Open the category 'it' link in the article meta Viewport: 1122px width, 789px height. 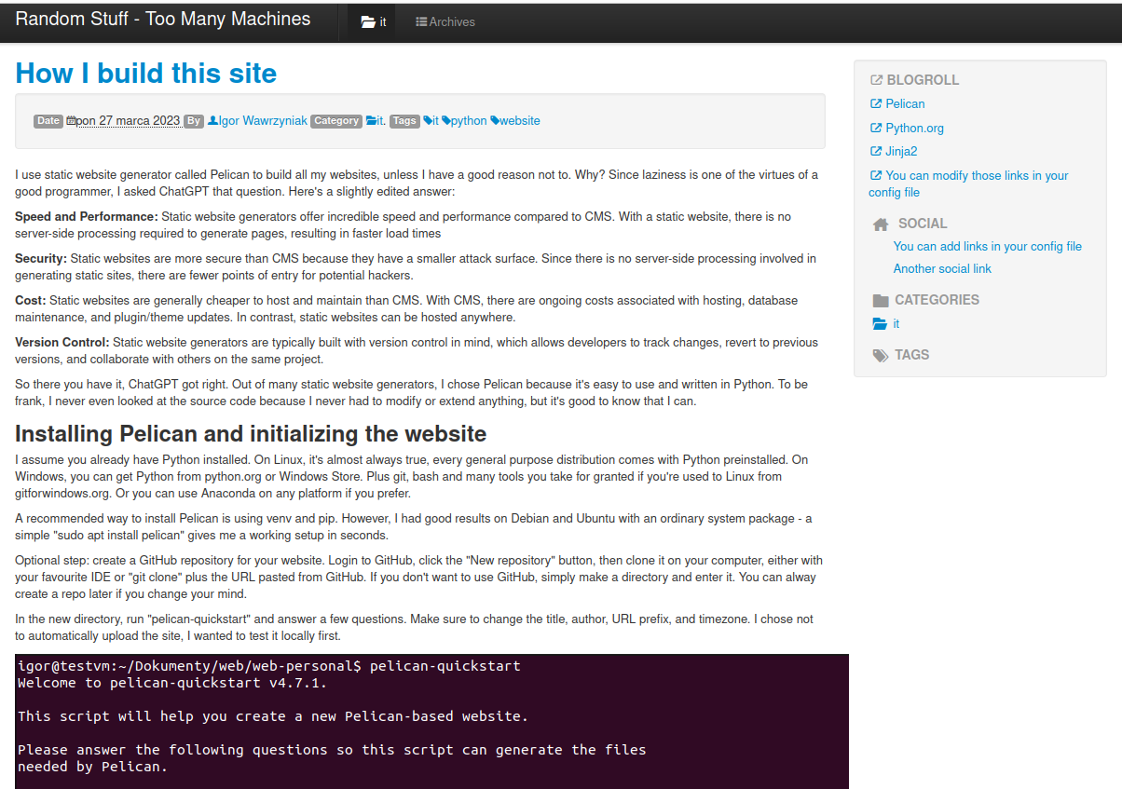379,121
